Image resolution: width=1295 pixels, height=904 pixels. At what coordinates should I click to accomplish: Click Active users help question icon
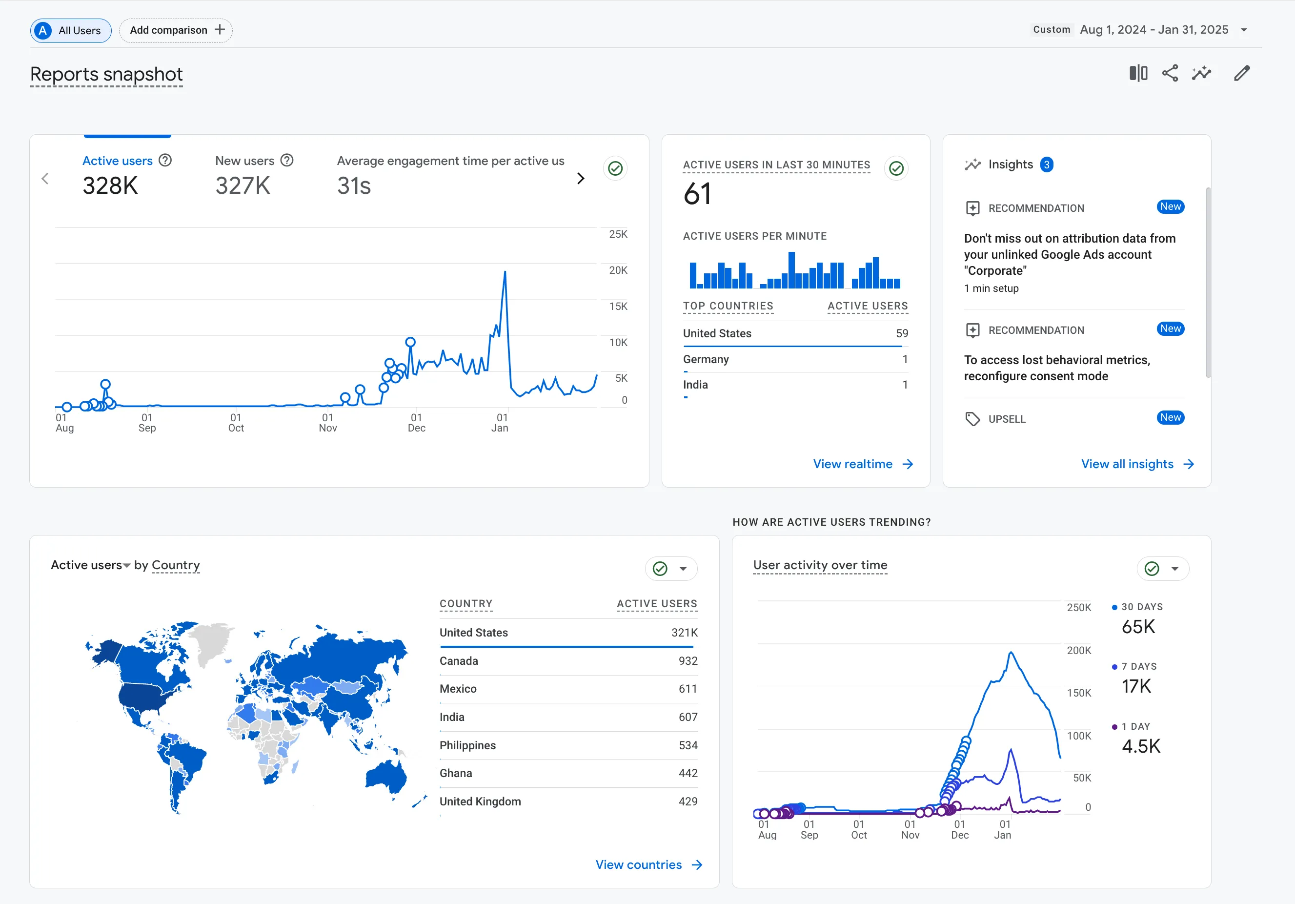pyautogui.click(x=165, y=161)
